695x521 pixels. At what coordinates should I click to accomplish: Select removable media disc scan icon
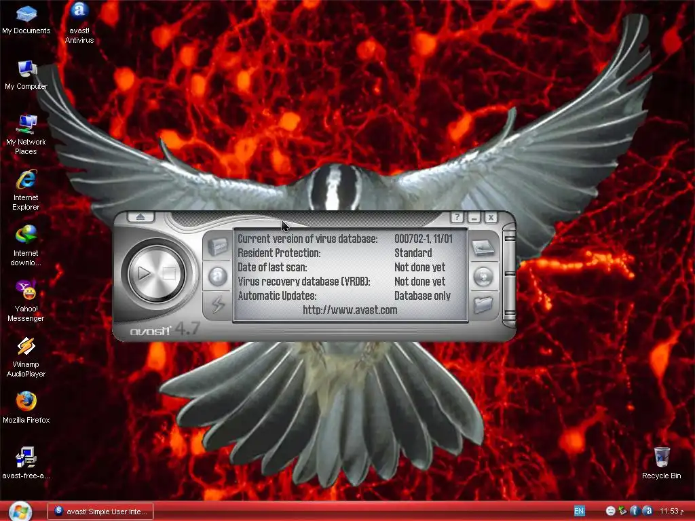point(483,277)
